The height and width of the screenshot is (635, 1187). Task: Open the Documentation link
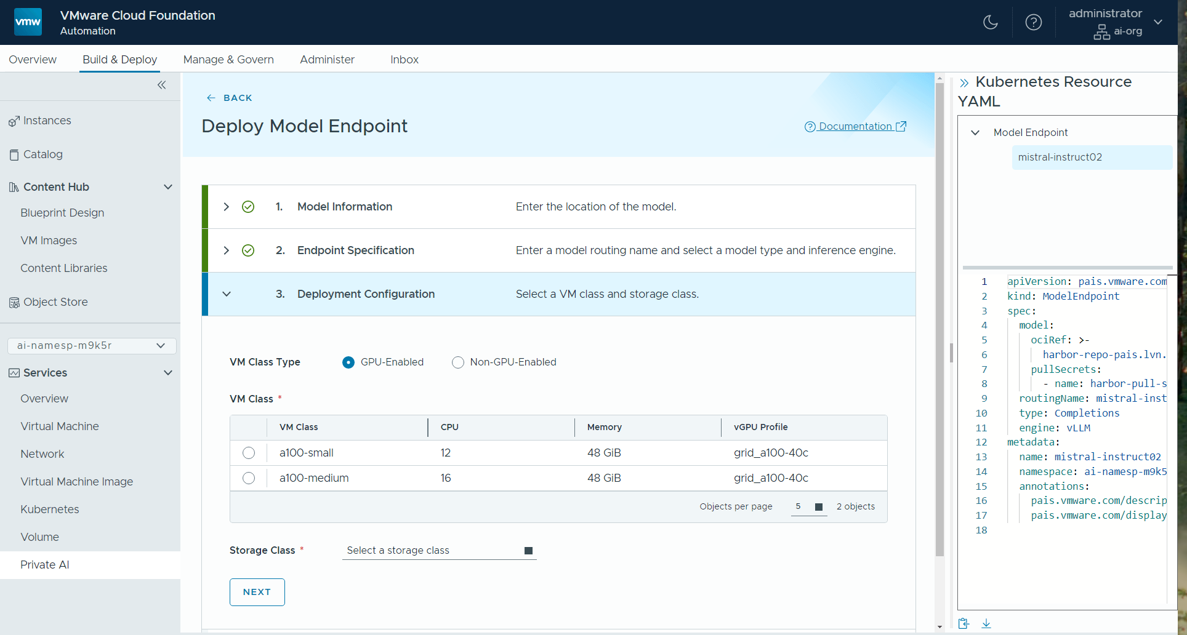tap(855, 126)
